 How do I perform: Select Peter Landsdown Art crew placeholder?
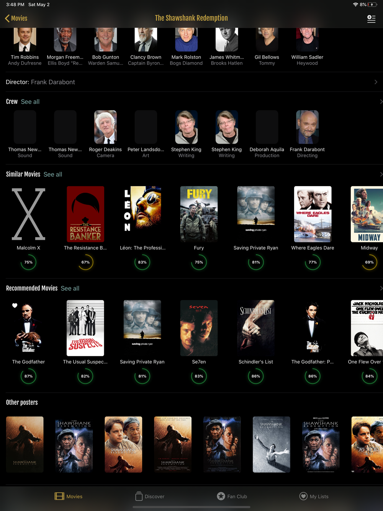tap(146, 127)
